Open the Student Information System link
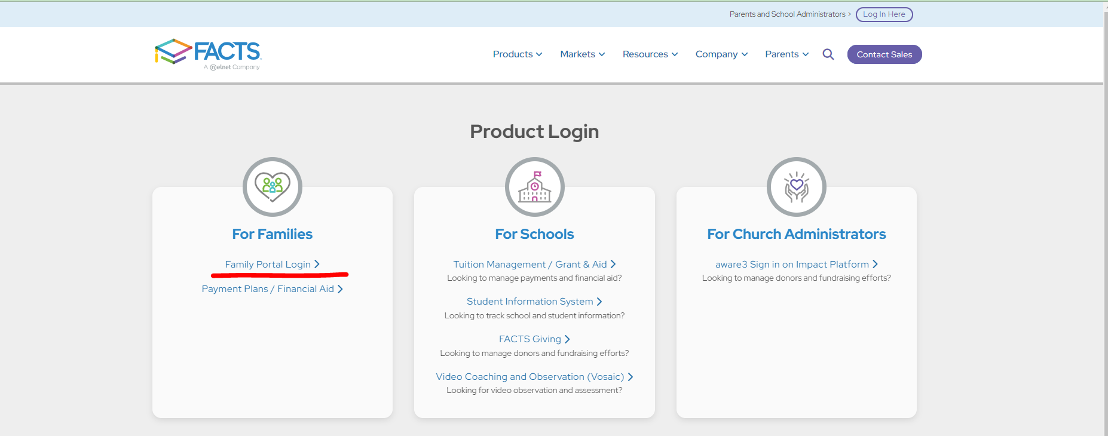Screen dimensions: 1108x436 534,302
